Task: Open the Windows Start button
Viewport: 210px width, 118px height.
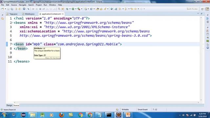Action: click(x=4, y=115)
